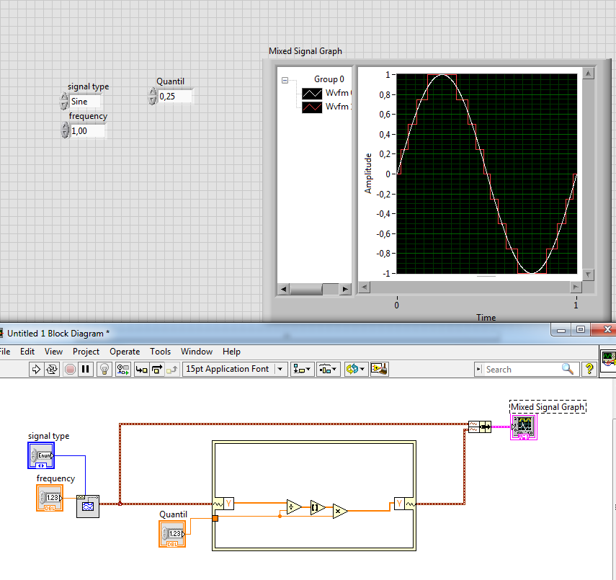
Task: Select the Divide function node
Action: tap(294, 507)
